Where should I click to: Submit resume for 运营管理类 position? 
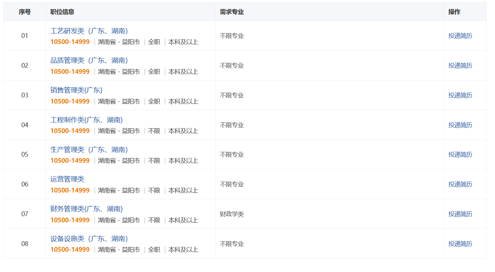click(460, 184)
